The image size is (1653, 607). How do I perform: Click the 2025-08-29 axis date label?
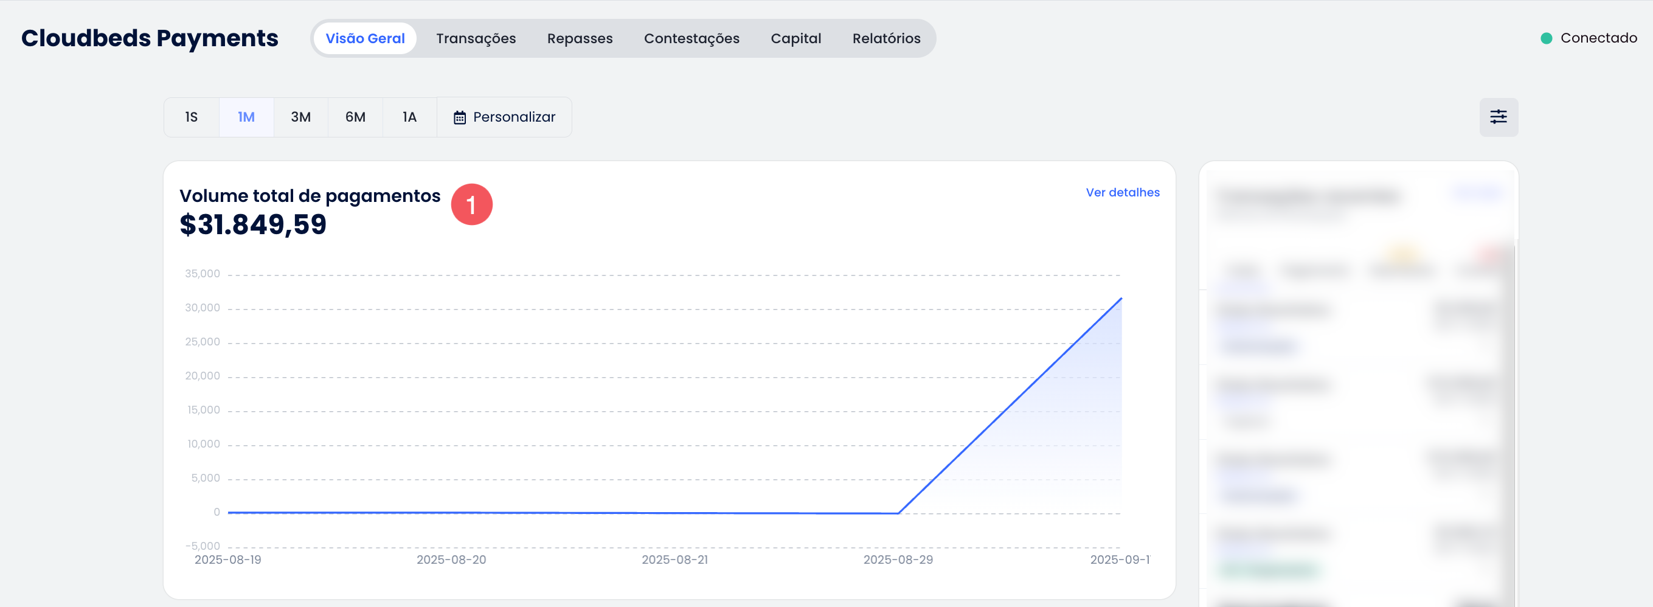coord(898,560)
